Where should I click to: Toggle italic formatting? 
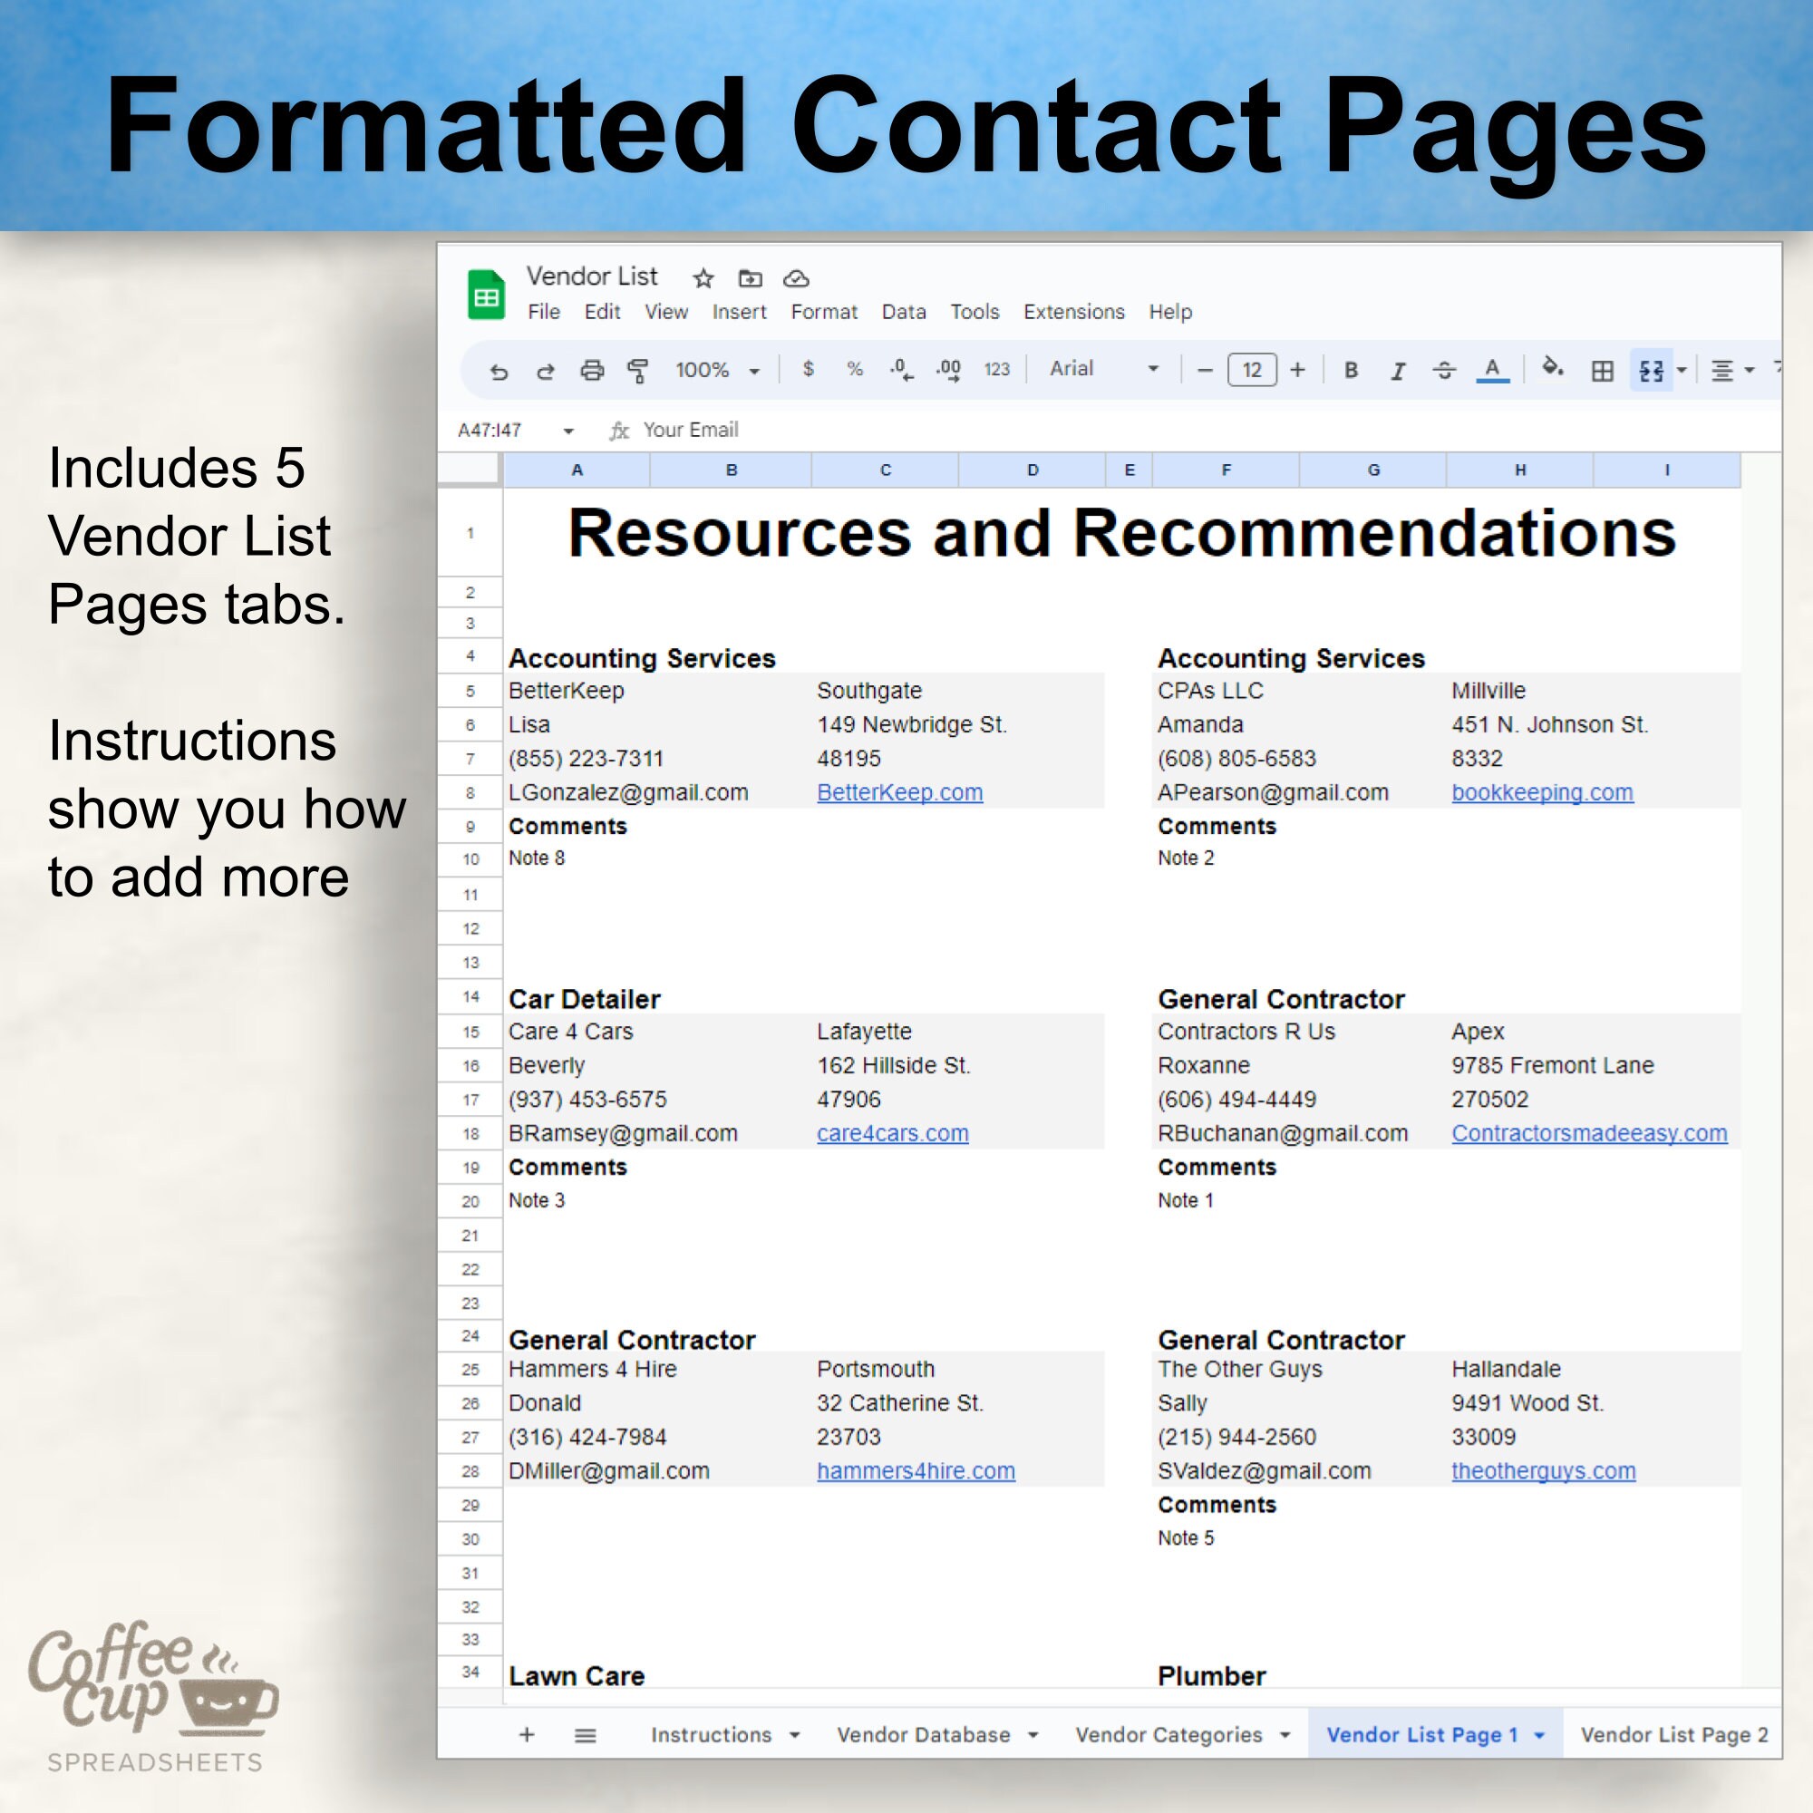[x=1396, y=370]
